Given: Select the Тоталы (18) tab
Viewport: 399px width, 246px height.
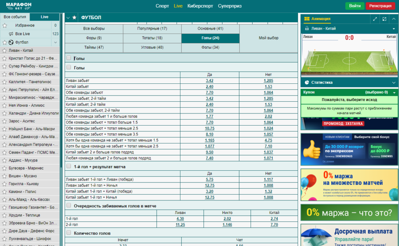Looking at the screenshot, I should tap(152, 38).
